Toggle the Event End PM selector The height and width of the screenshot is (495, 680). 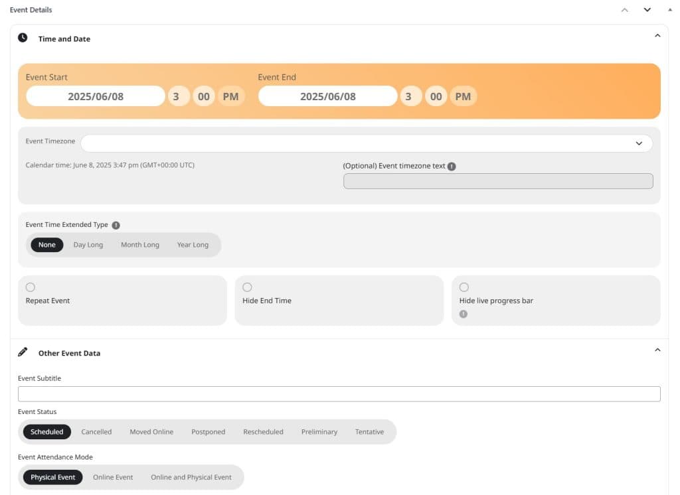[463, 96]
